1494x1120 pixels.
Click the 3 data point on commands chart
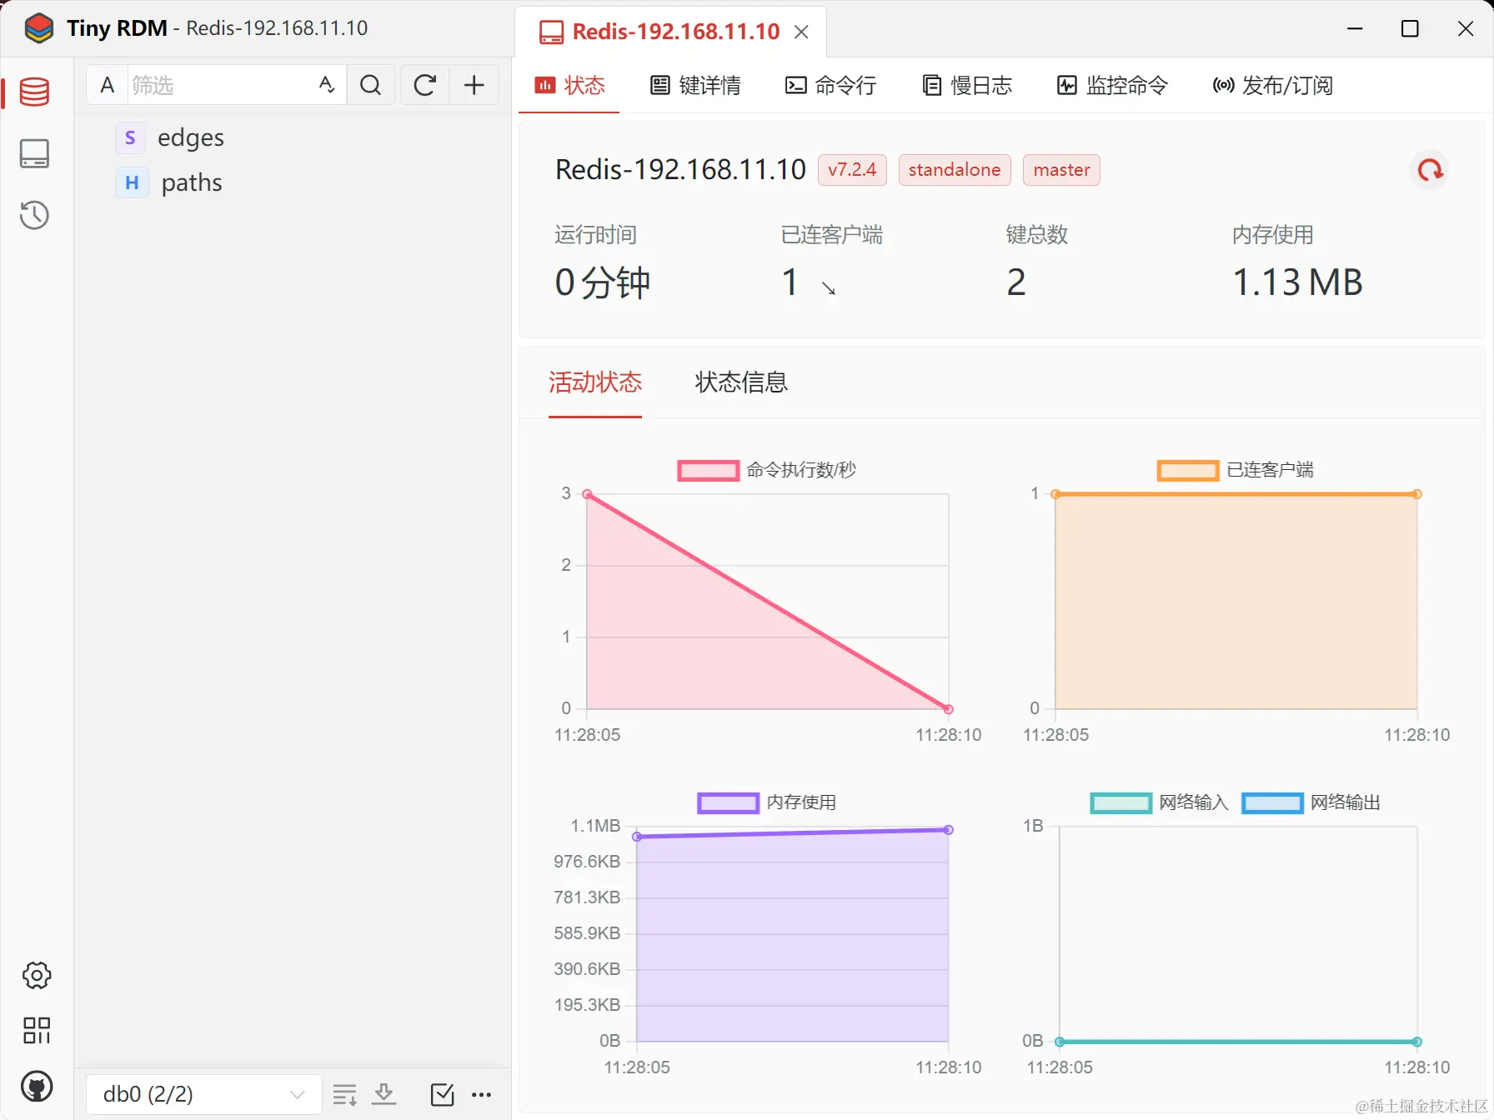coord(587,494)
